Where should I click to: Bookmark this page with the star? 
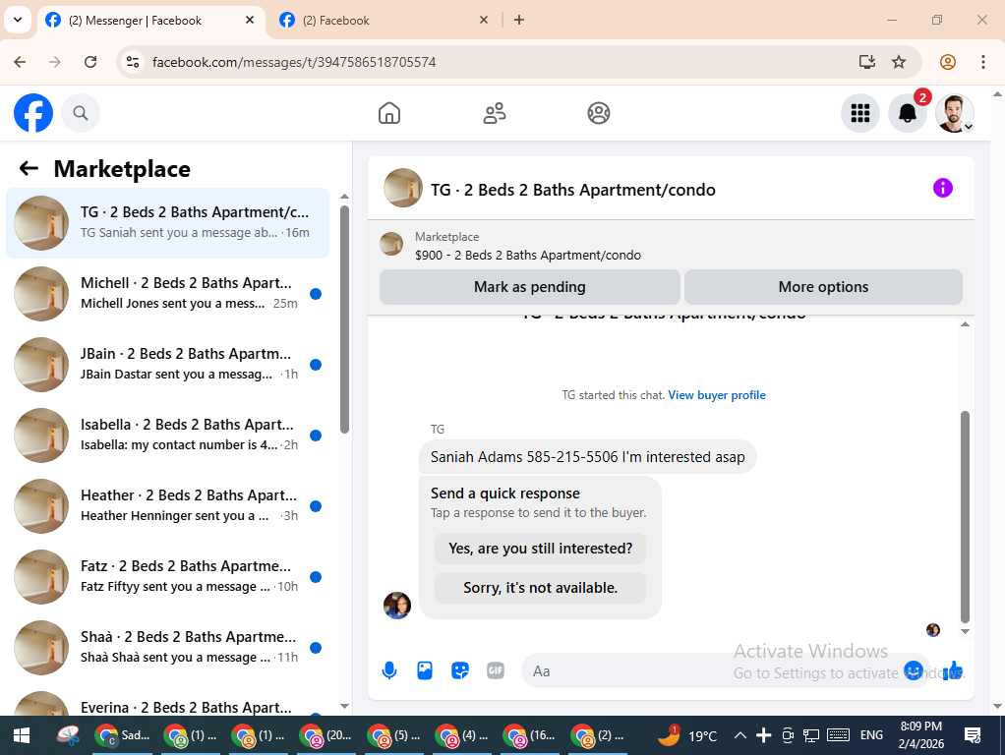(899, 62)
